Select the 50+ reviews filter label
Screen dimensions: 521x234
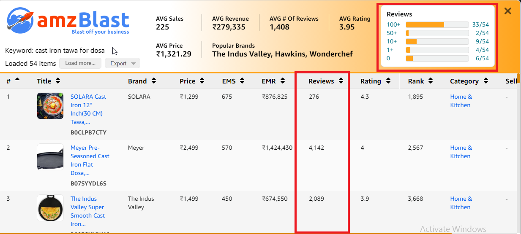point(391,33)
